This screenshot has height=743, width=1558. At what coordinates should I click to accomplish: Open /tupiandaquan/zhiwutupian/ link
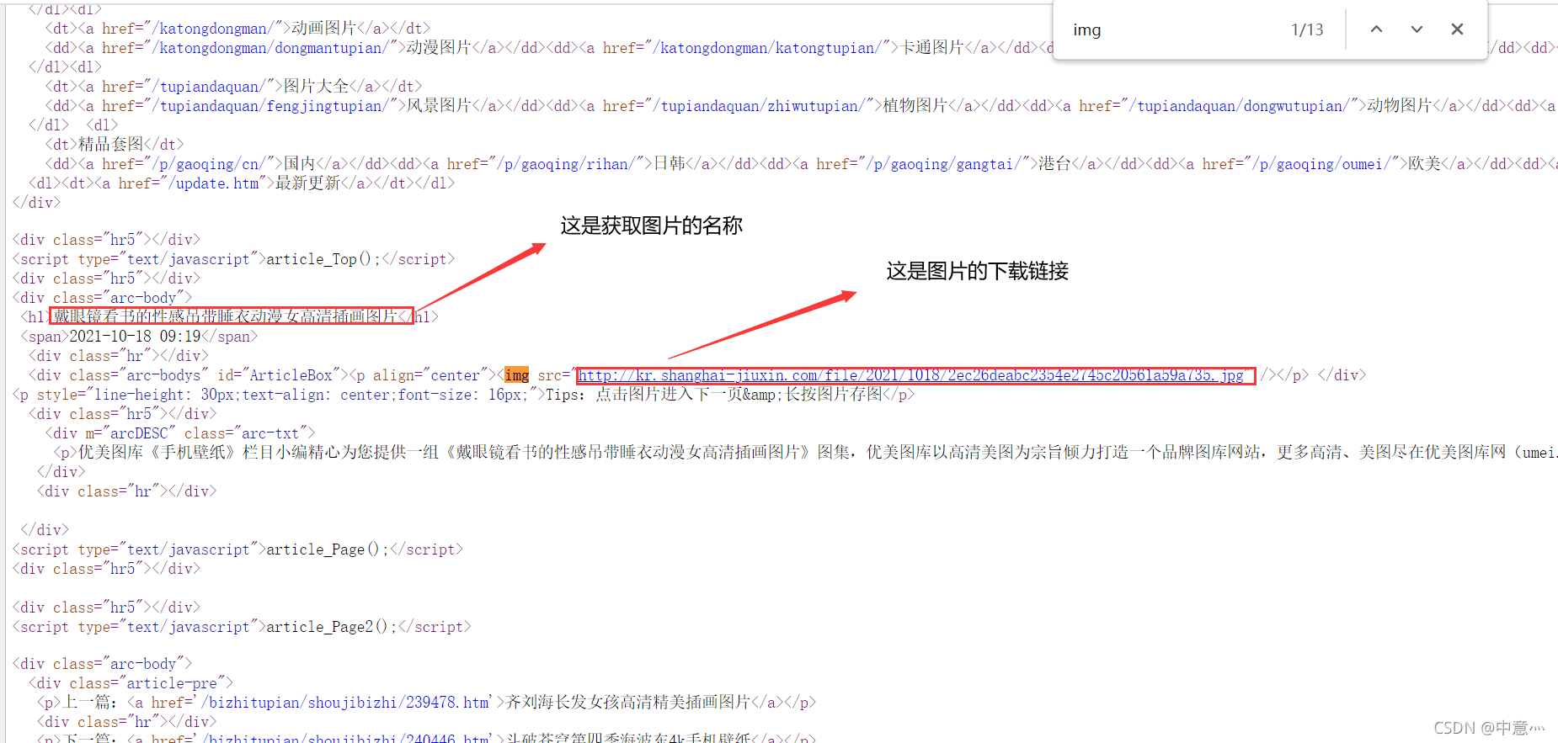(x=763, y=106)
